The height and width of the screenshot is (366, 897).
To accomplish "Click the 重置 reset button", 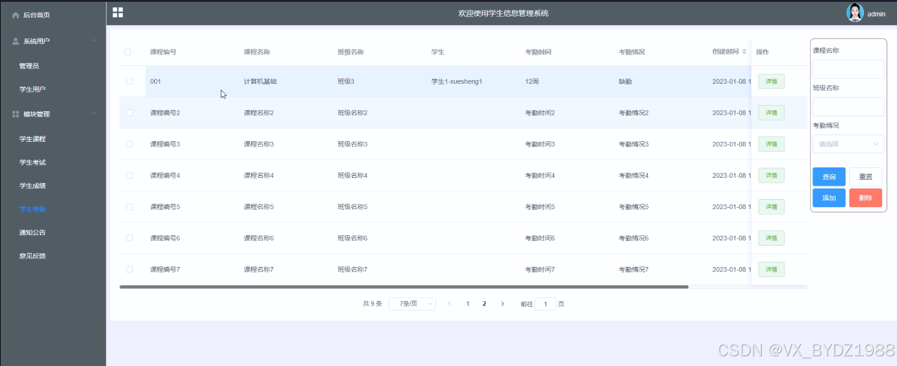I will [x=866, y=177].
